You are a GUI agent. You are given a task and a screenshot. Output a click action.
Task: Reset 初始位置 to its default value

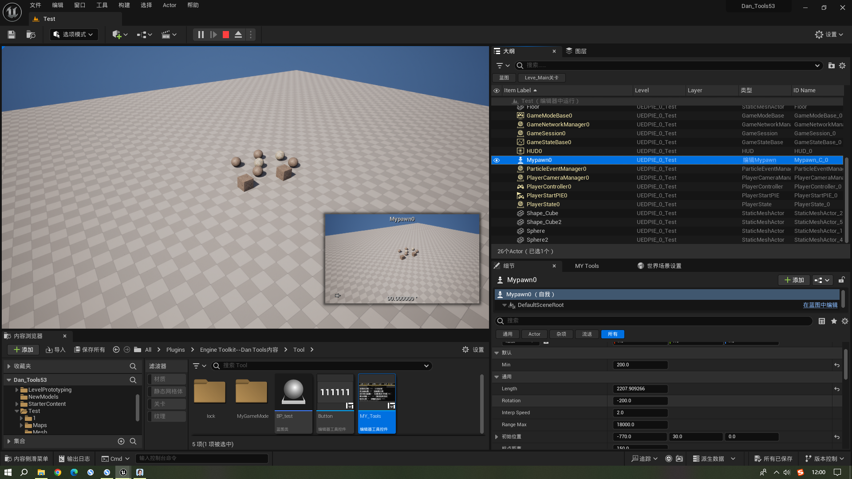[x=837, y=437]
